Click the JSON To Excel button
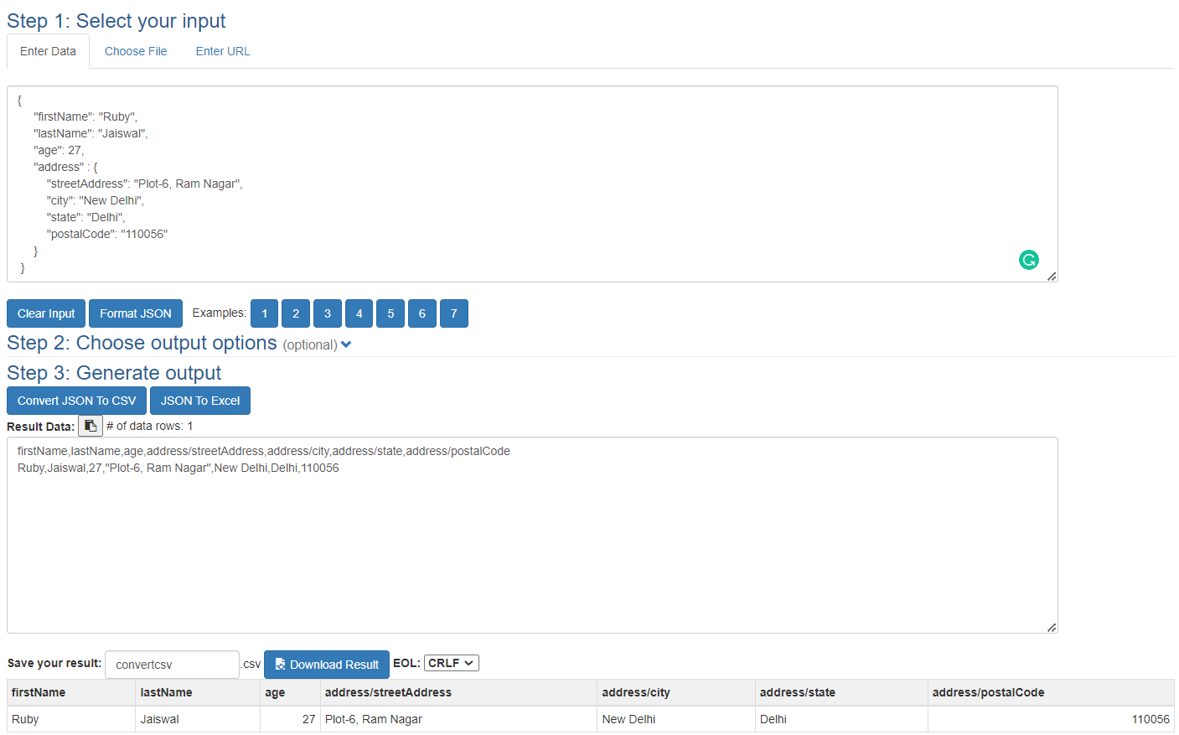This screenshot has height=735, width=1179. pyautogui.click(x=200, y=401)
